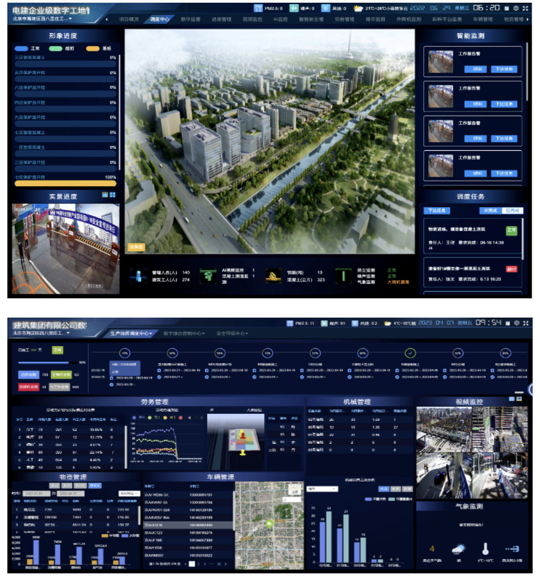The height and width of the screenshot is (581, 540).
Task: Enter fullscreen using upper dashboard expand icon
Action: 525,8
